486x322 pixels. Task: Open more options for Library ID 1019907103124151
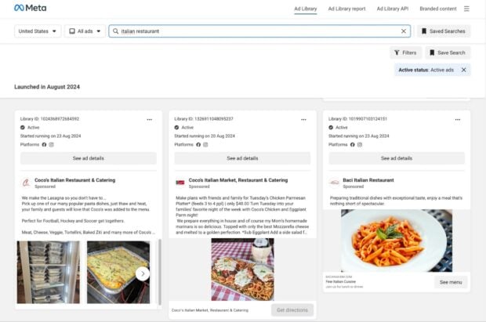(458, 120)
